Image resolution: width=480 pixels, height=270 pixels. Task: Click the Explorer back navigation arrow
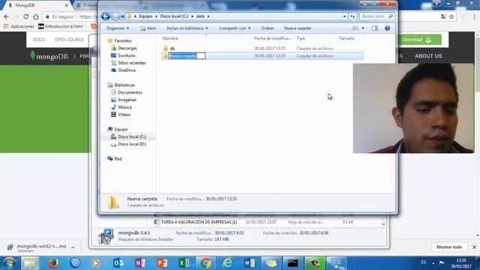point(106,16)
